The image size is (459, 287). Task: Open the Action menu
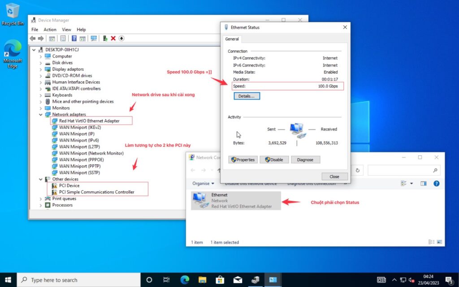pos(50,30)
